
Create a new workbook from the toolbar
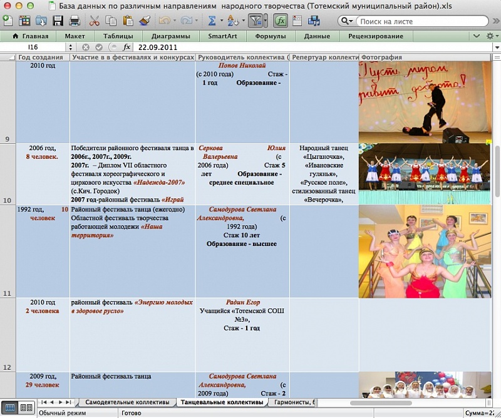coord(8,21)
